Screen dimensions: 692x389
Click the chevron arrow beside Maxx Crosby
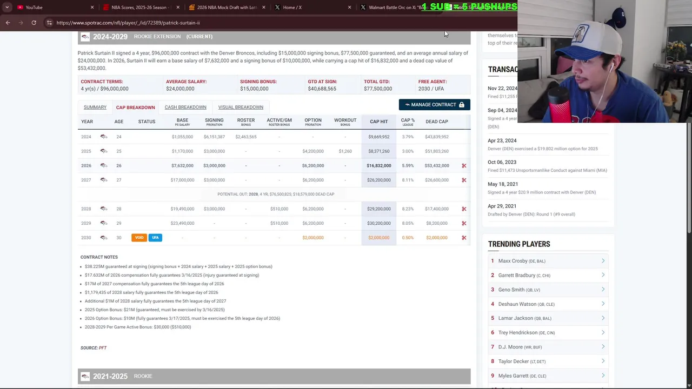(603, 261)
